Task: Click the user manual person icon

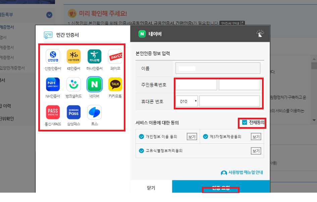Action: coord(224,173)
